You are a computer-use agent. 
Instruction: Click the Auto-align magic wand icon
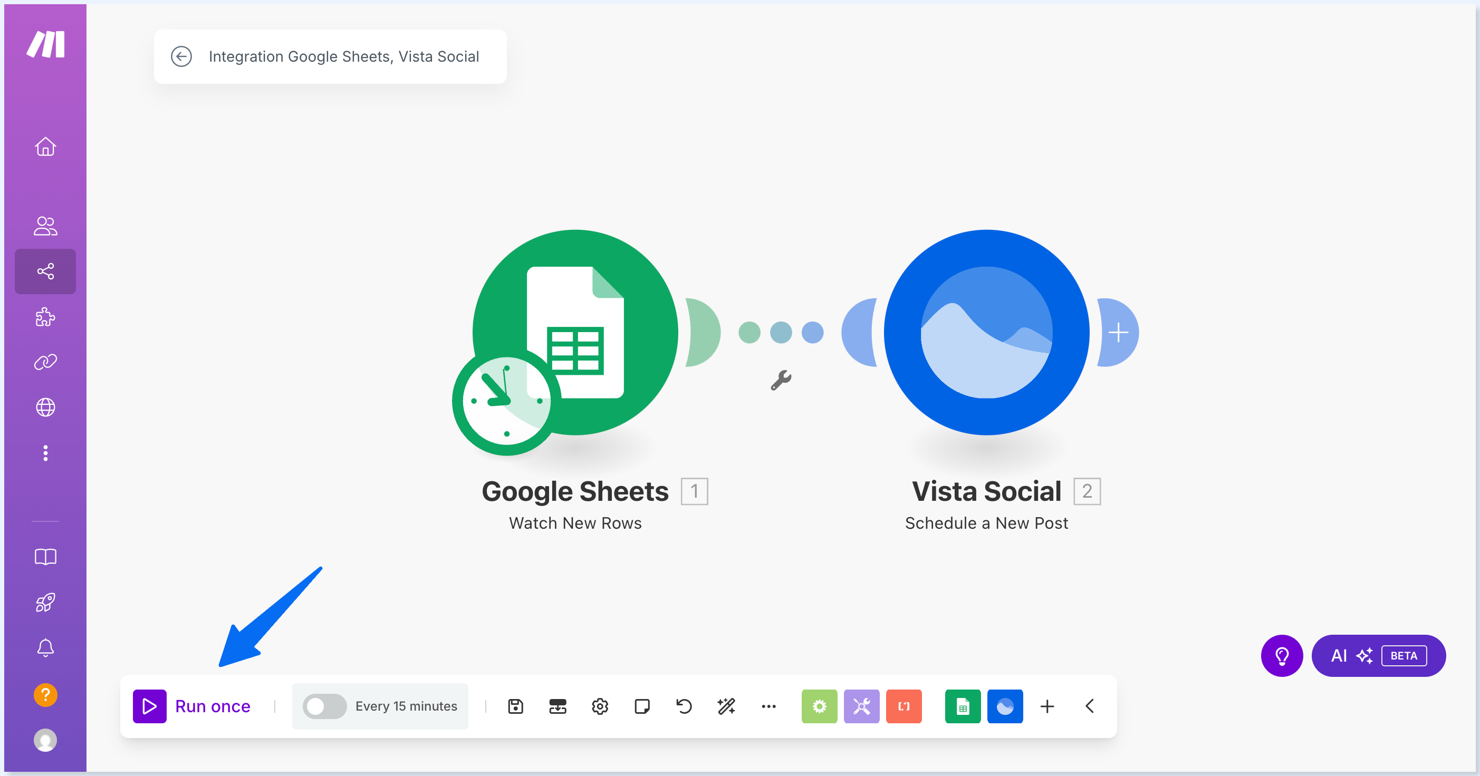pyautogui.click(x=726, y=706)
